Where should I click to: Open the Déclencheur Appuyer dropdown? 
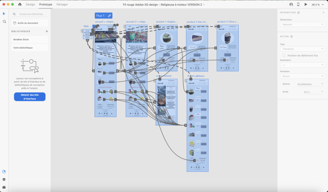coord(302,24)
